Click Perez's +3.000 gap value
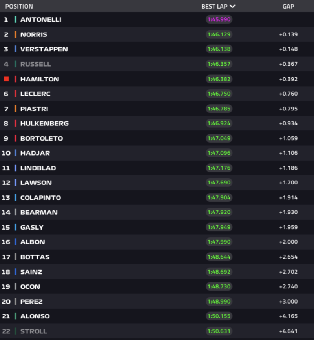 pos(288,301)
